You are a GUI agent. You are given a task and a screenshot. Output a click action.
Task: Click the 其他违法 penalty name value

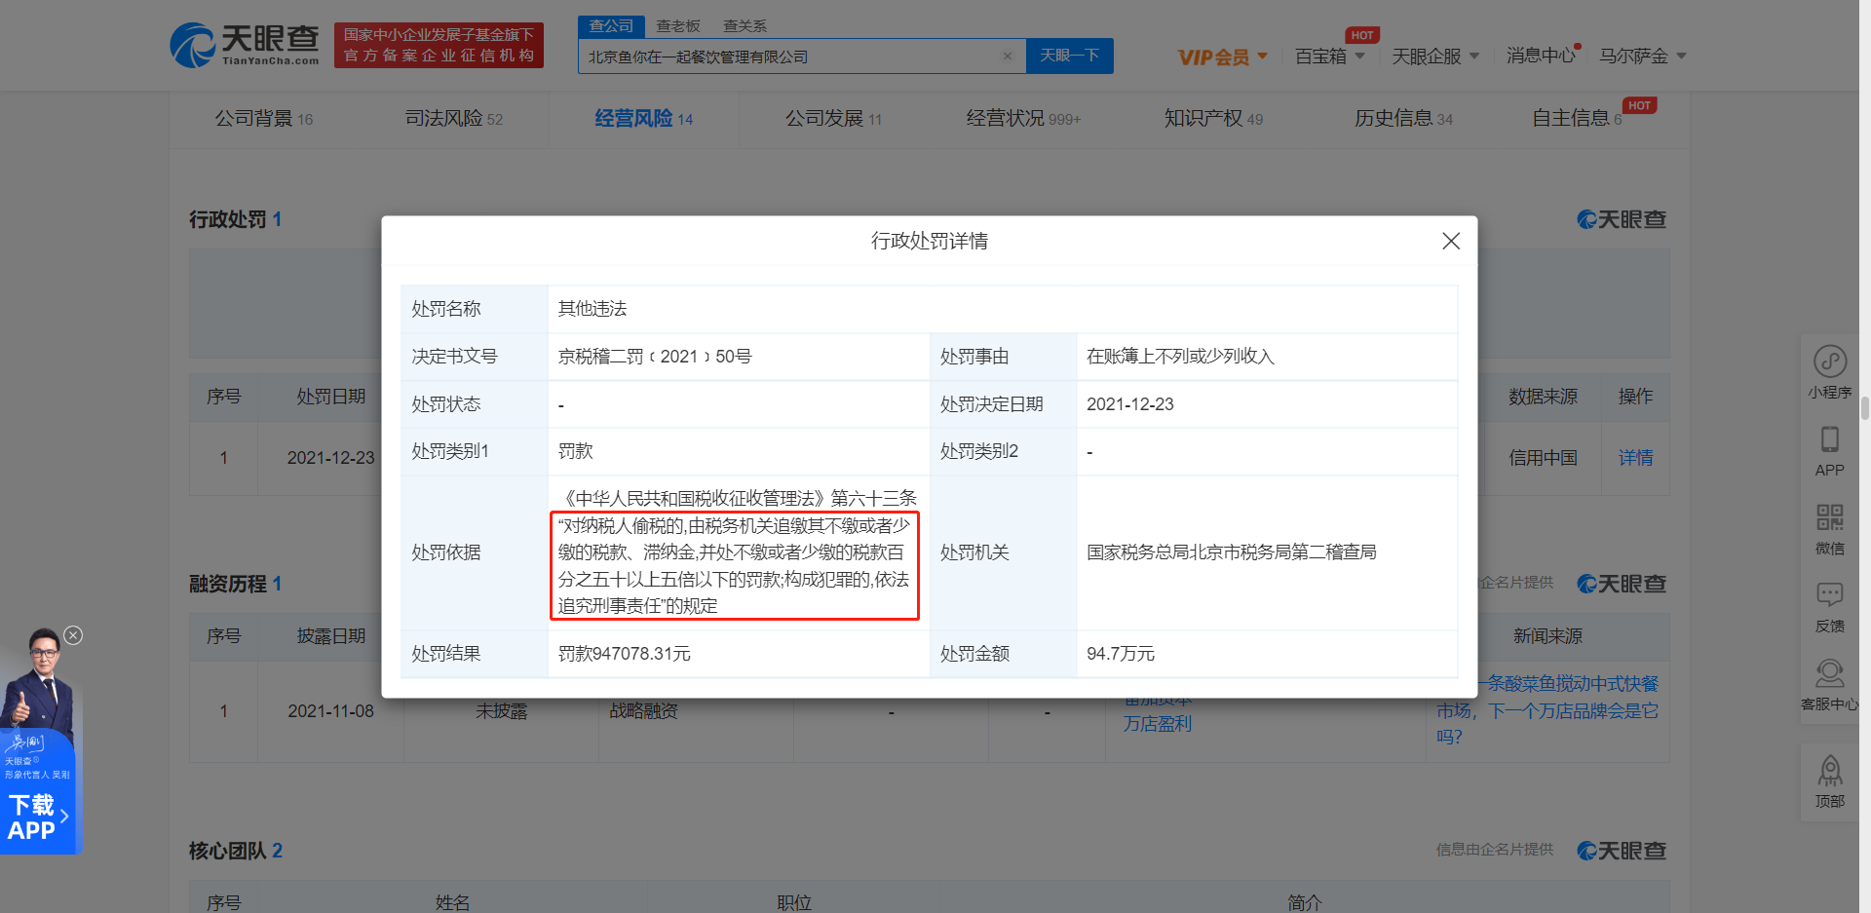(592, 309)
